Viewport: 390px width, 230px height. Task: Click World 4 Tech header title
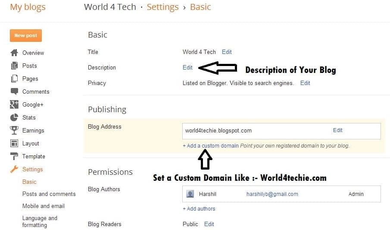pyautogui.click(x=110, y=7)
